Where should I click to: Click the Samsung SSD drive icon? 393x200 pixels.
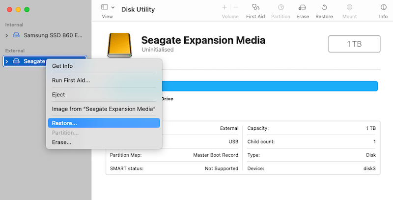(x=17, y=35)
